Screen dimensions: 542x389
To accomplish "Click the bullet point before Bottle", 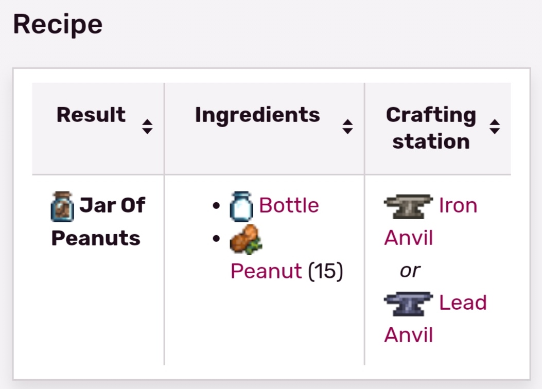I will tap(217, 206).
